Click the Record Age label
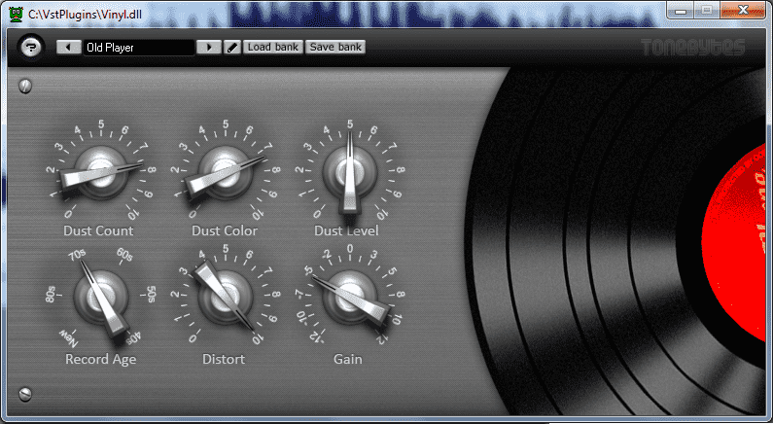 tap(100, 360)
